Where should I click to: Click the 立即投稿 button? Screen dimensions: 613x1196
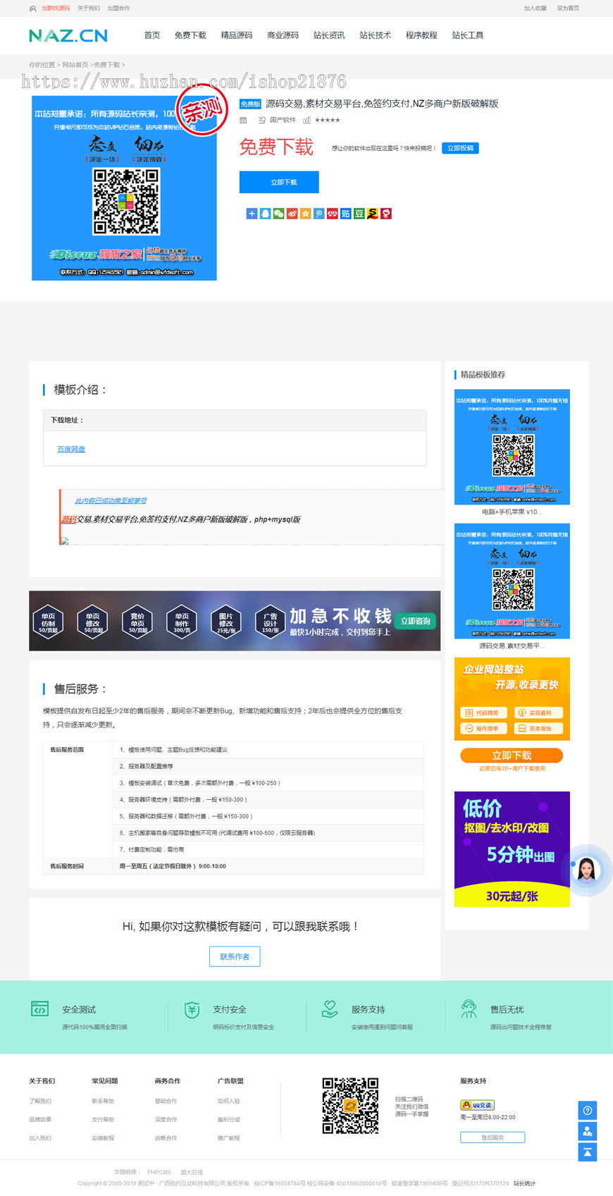460,148
